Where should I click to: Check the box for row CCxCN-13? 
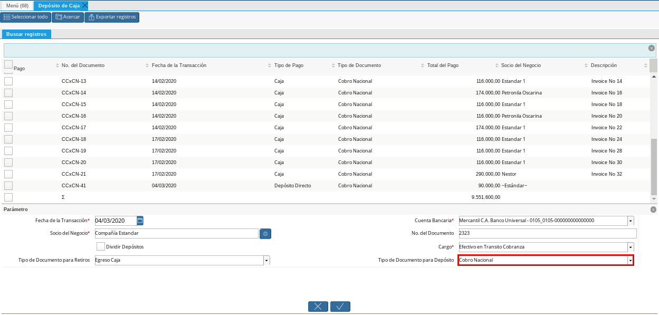pyautogui.click(x=8, y=81)
